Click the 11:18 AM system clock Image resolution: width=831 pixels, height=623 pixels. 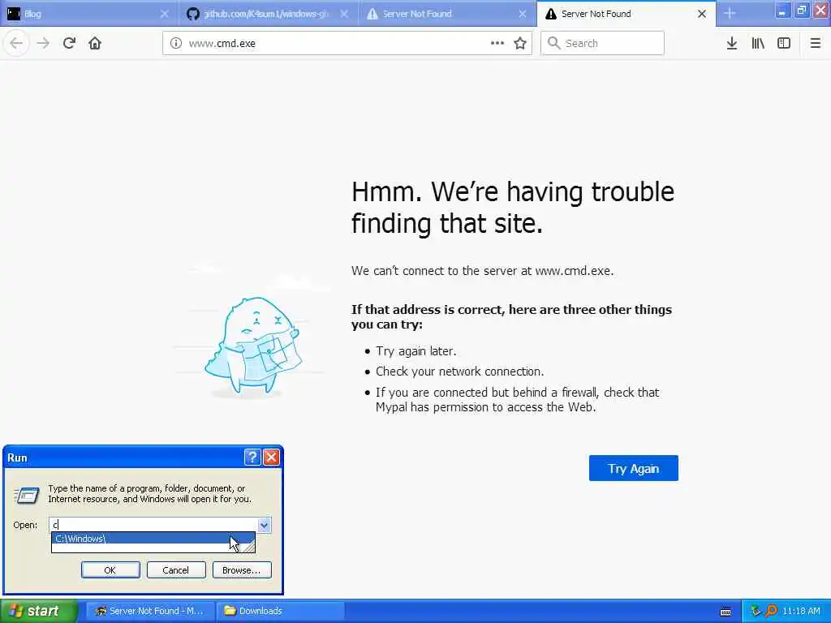point(801,611)
